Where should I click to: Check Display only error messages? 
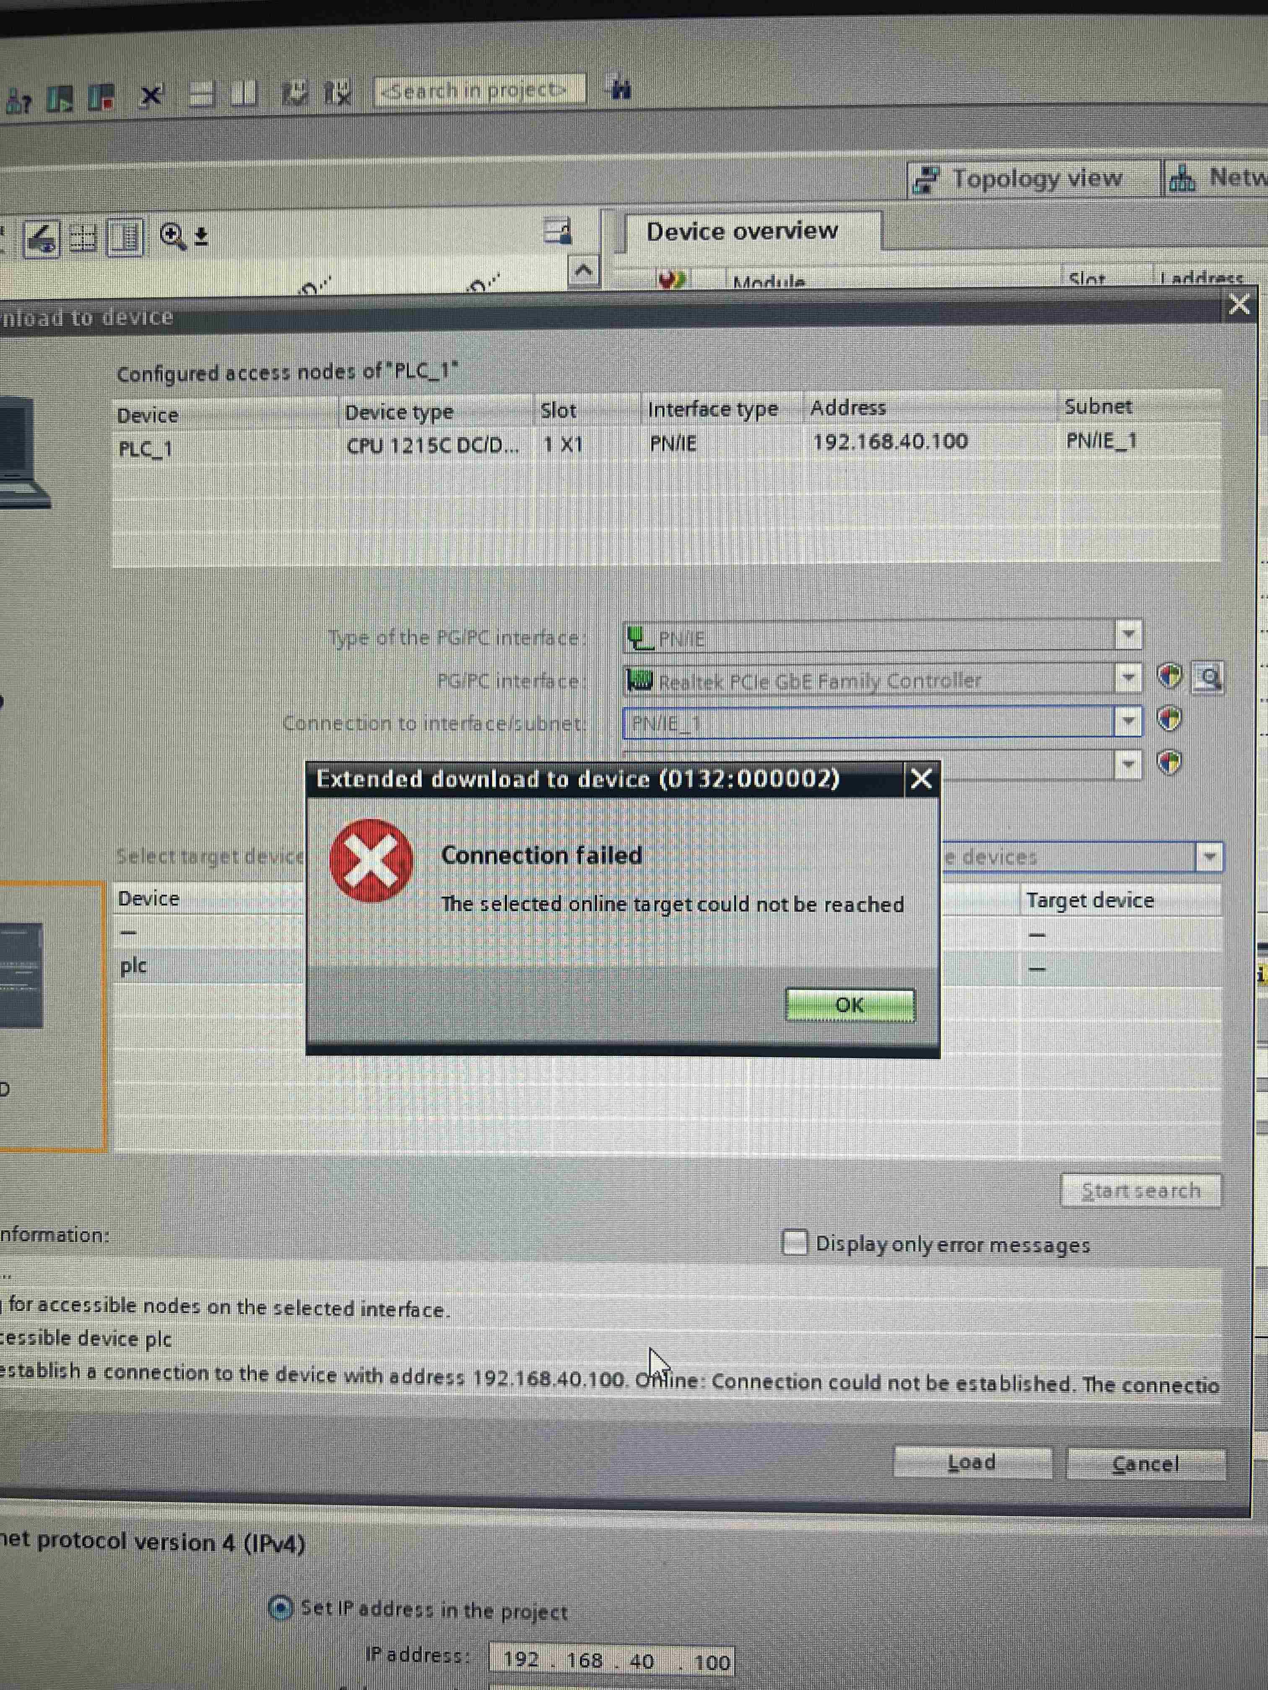(795, 1242)
